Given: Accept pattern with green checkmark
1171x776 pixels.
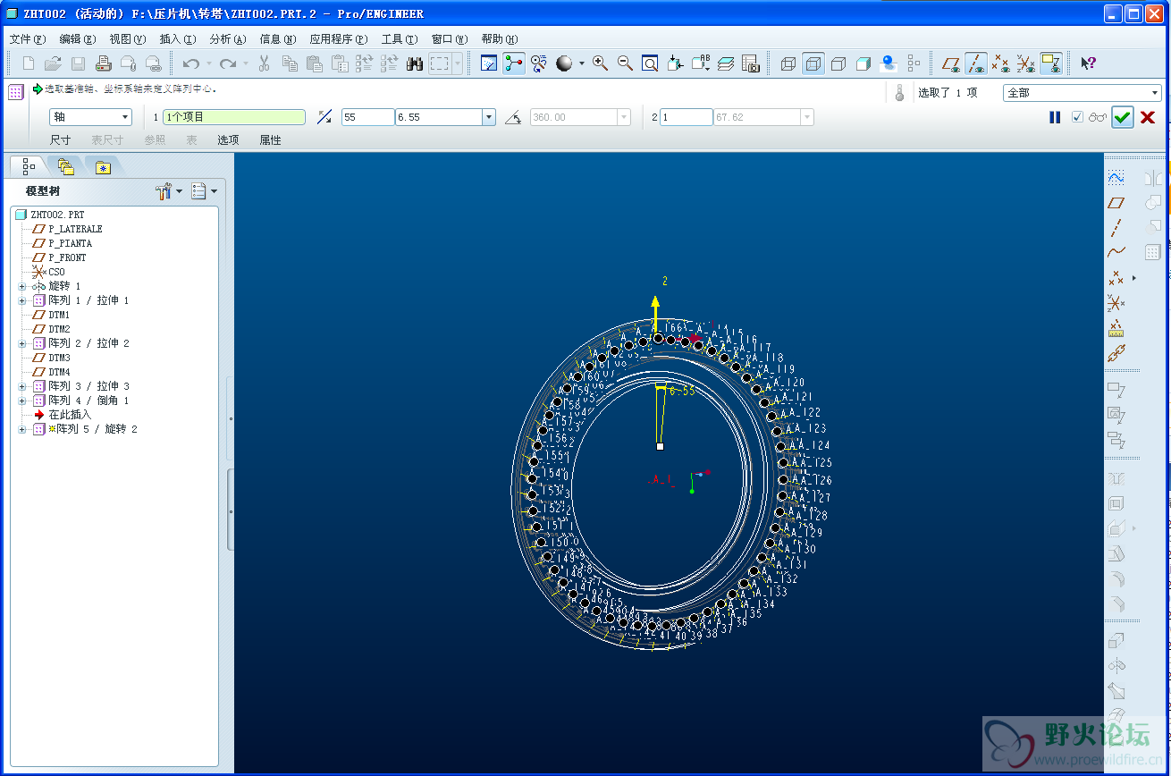Looking at the screenshot, I should tap(1123, 117).
